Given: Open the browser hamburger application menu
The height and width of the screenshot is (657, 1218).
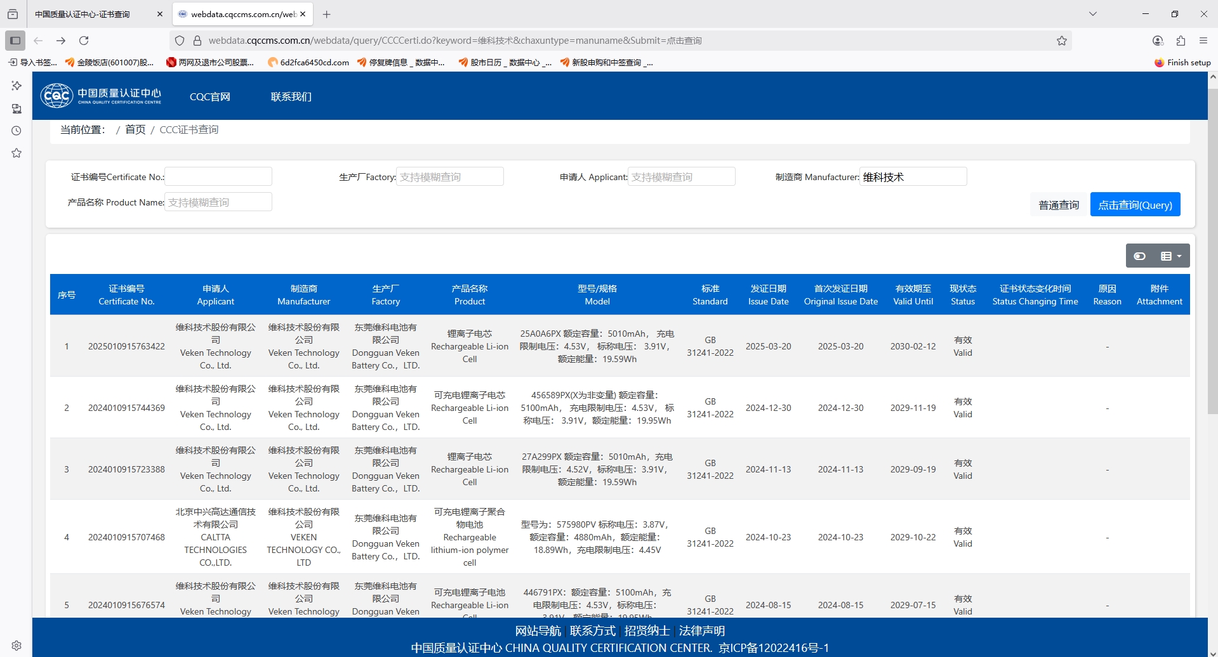Looking at the screenshot, I should point(1203,41).
